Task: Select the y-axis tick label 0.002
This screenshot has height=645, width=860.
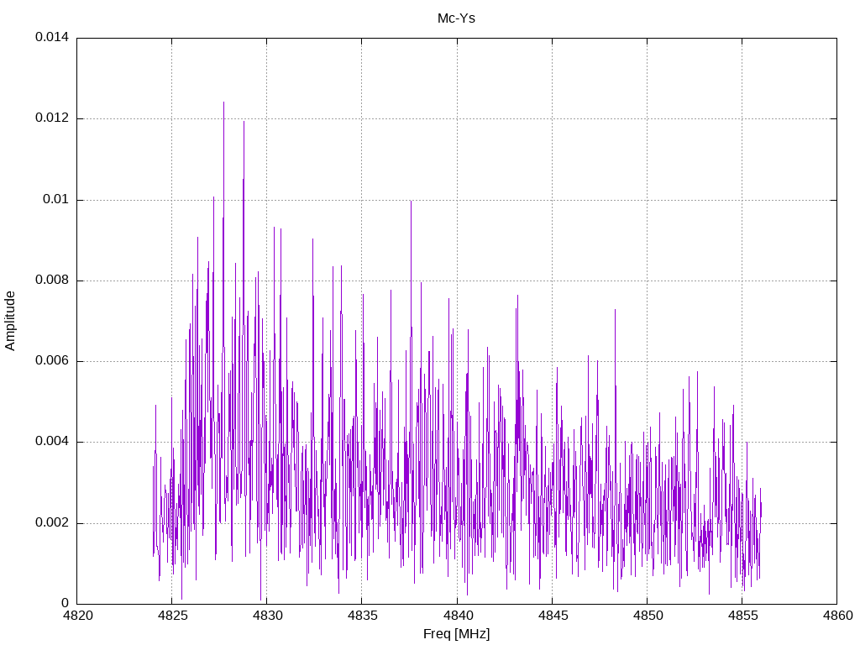Action: click(x=52, y=522)
